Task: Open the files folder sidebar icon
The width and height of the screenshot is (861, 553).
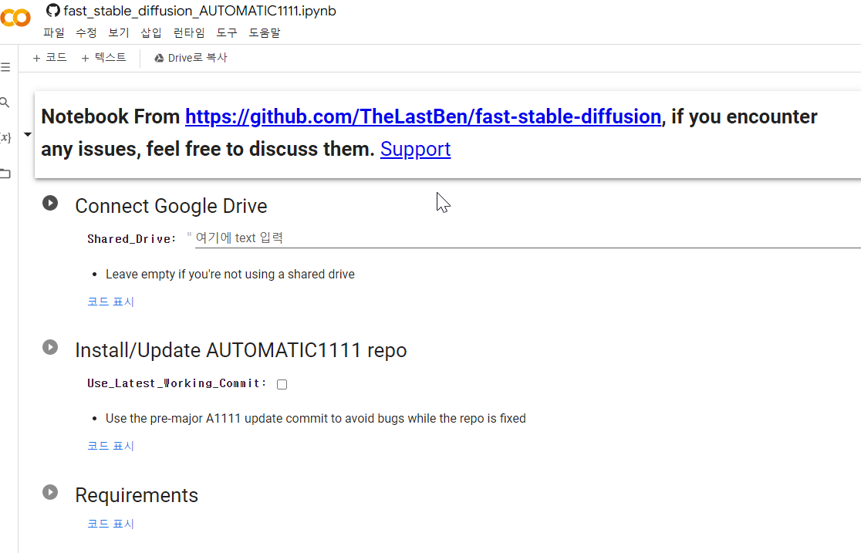Action: (5, 174)
